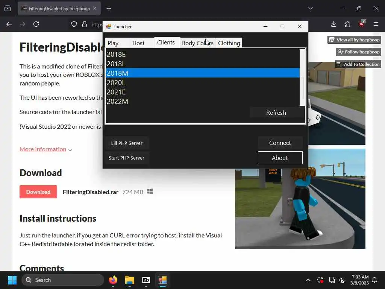385x289 pixels.
Task: Open the house street screenshot thumbnail
Action: [337, 103]
